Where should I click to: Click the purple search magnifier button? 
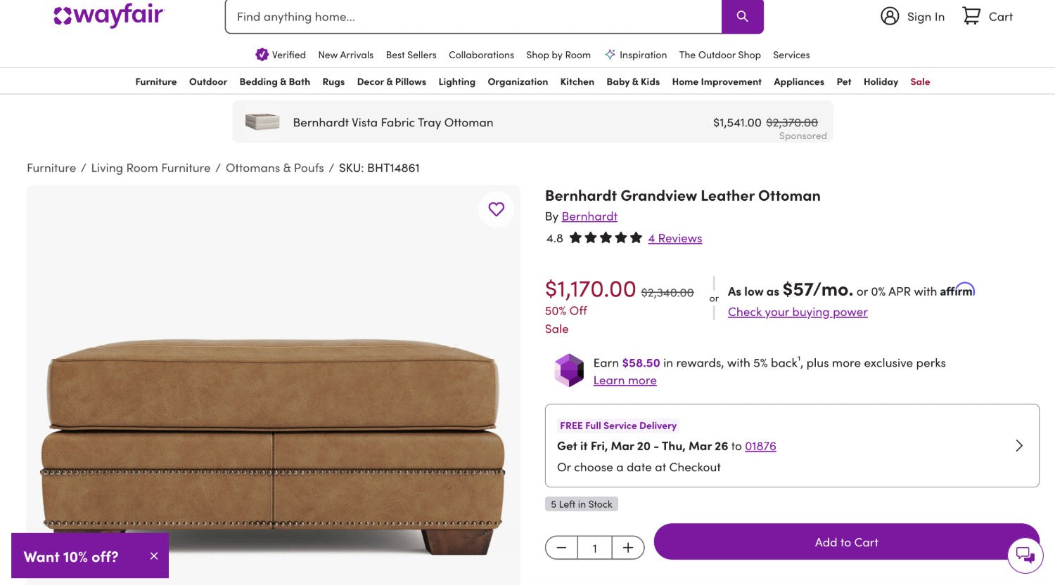coord(742,16)
